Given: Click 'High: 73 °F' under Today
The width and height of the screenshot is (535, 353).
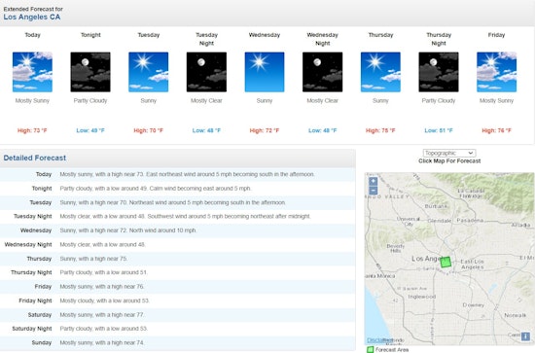Looking at the screenshot, I should (32, 130).
